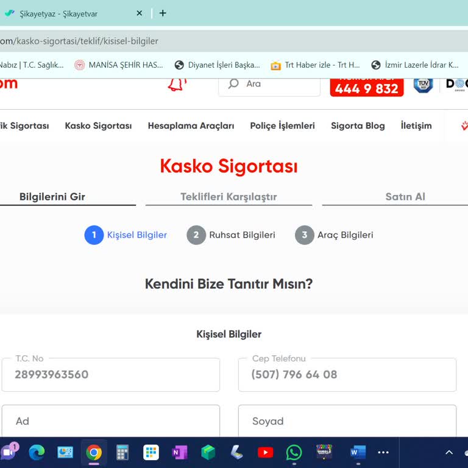Open the Hesaplama Araçları menu
This screenshot has width=468, height=468.
coord(191,126)
